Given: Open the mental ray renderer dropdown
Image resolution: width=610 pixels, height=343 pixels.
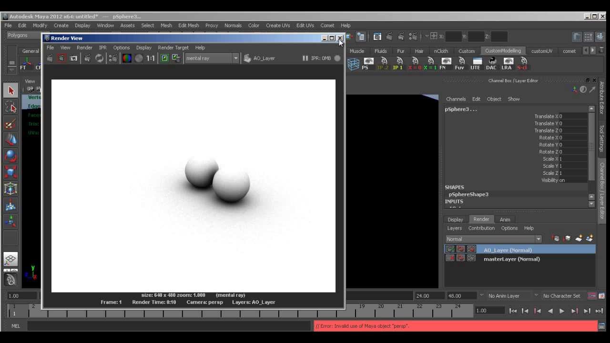Looking at the screenshot, I should [212, 58].
